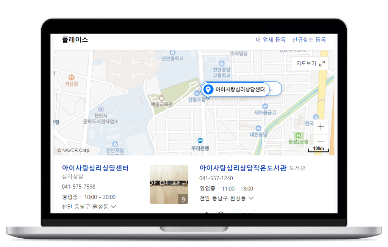The width and height of the screenshot is (388, 247).
Task: Click the 예술교육관 icon on the map
Action: (x=161, y=98)
